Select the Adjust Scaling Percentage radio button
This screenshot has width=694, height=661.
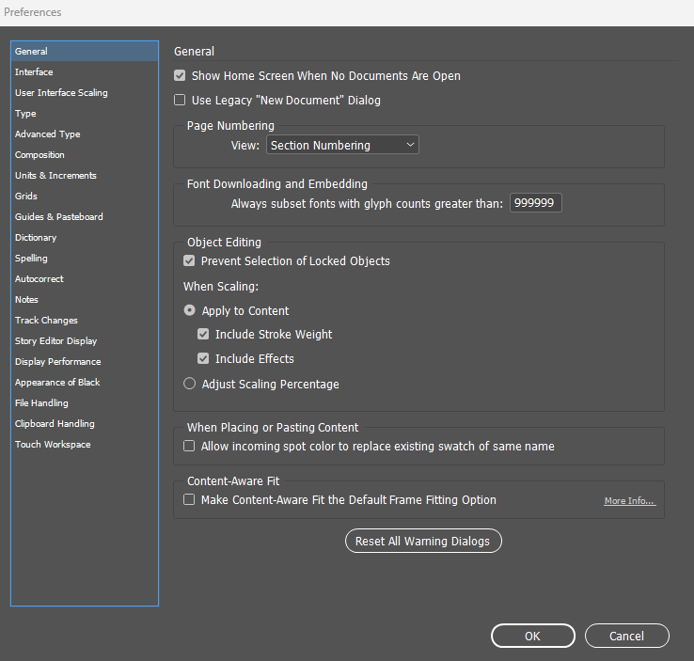(x=189, y=384)
